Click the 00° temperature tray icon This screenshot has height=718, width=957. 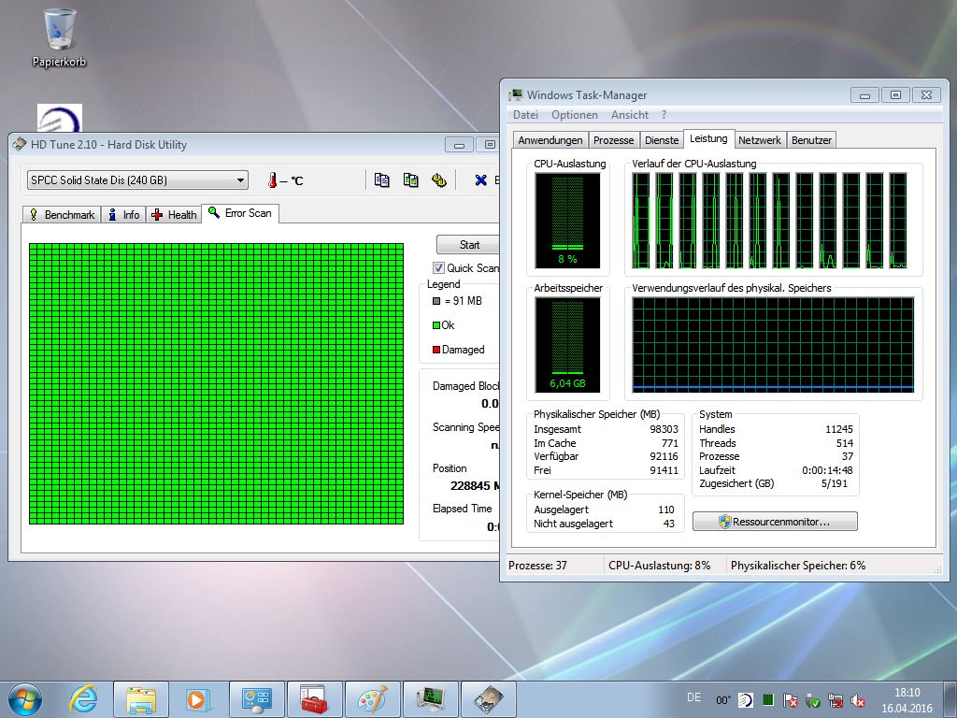(723, 700)
